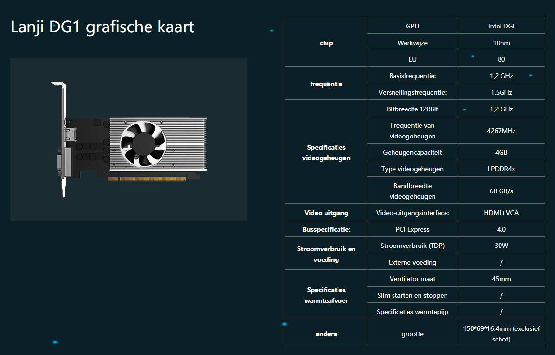This screenshot has width=555, height=355.
Task: Click the 'Versnellingsfrequentie:' label
Action: pos(412,92)
